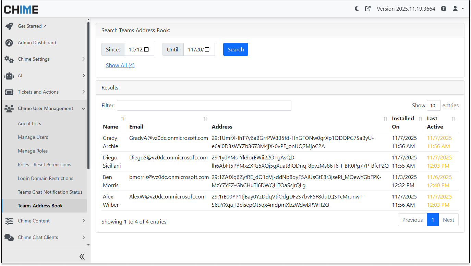This screenshot has width=471, height=266.
Task: Open the Manage Users page
Action: pyautogui.click(x=33, y=137)
